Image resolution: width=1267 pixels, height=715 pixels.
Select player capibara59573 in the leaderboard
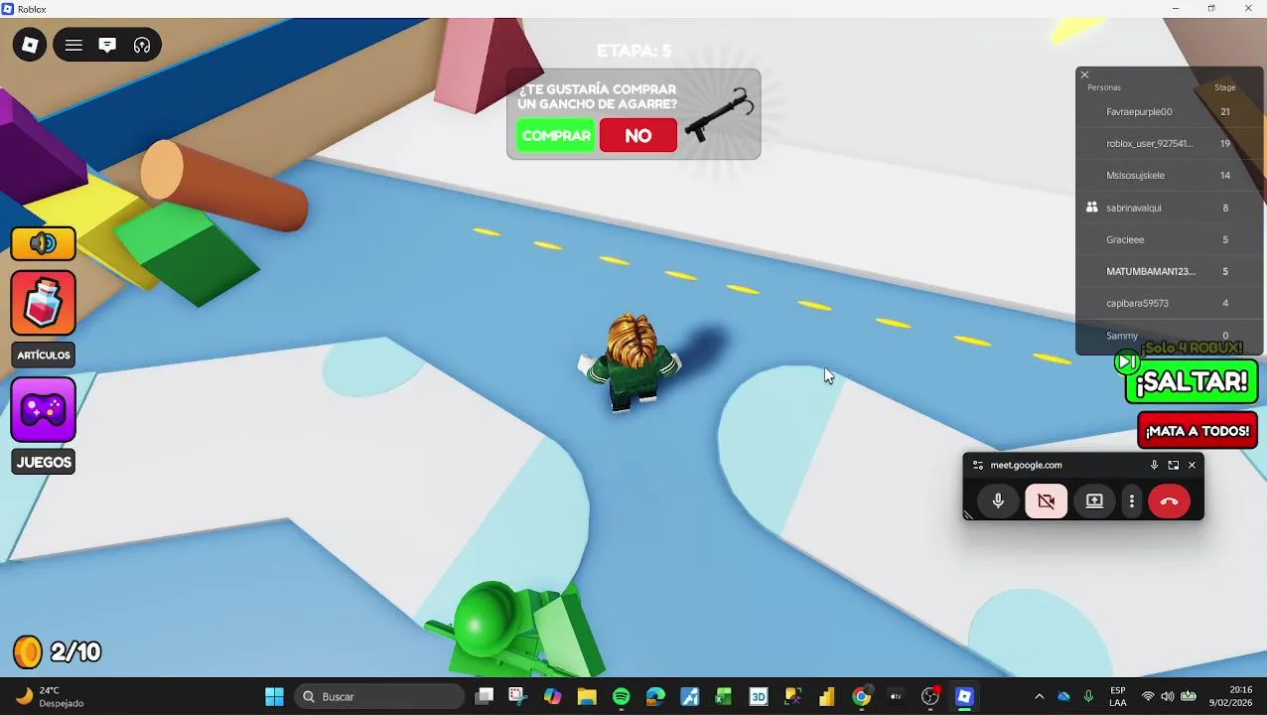point(1169,303)
